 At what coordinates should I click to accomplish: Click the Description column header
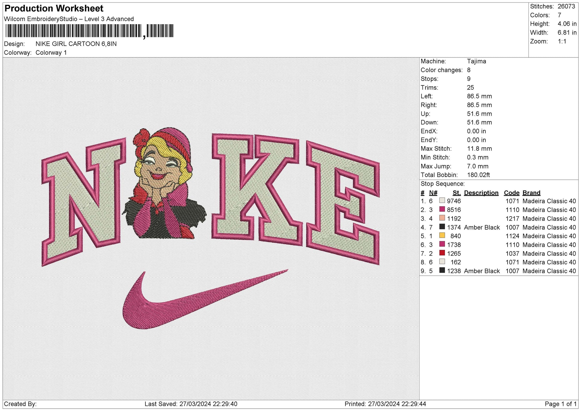[481, 192]
